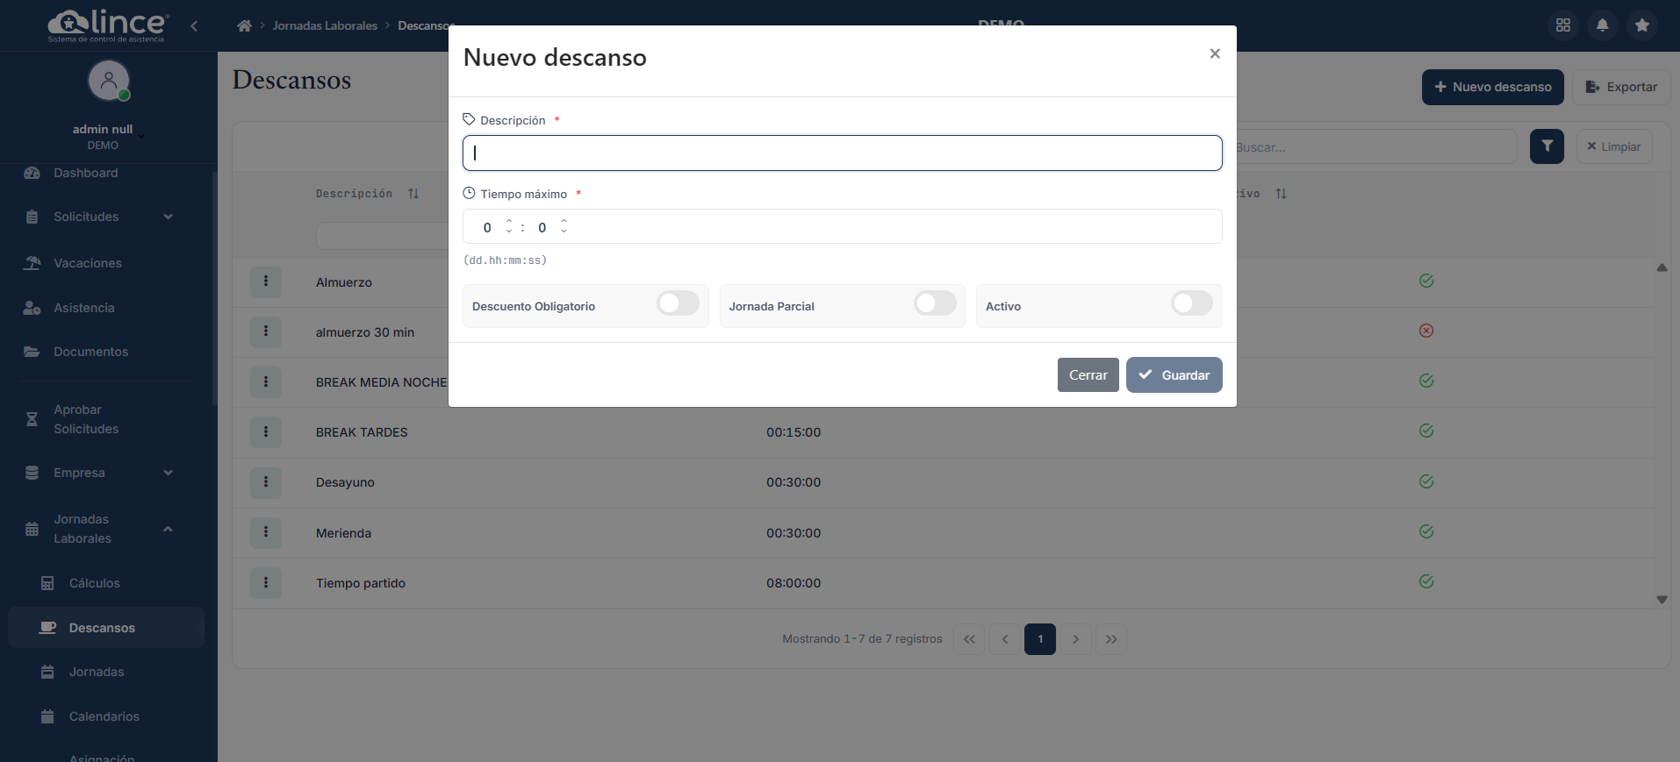This screenshot has width=1680, height=762.
Task: Click the Cerrar button
Action: pyautogui.click(x=1088, y=374)
